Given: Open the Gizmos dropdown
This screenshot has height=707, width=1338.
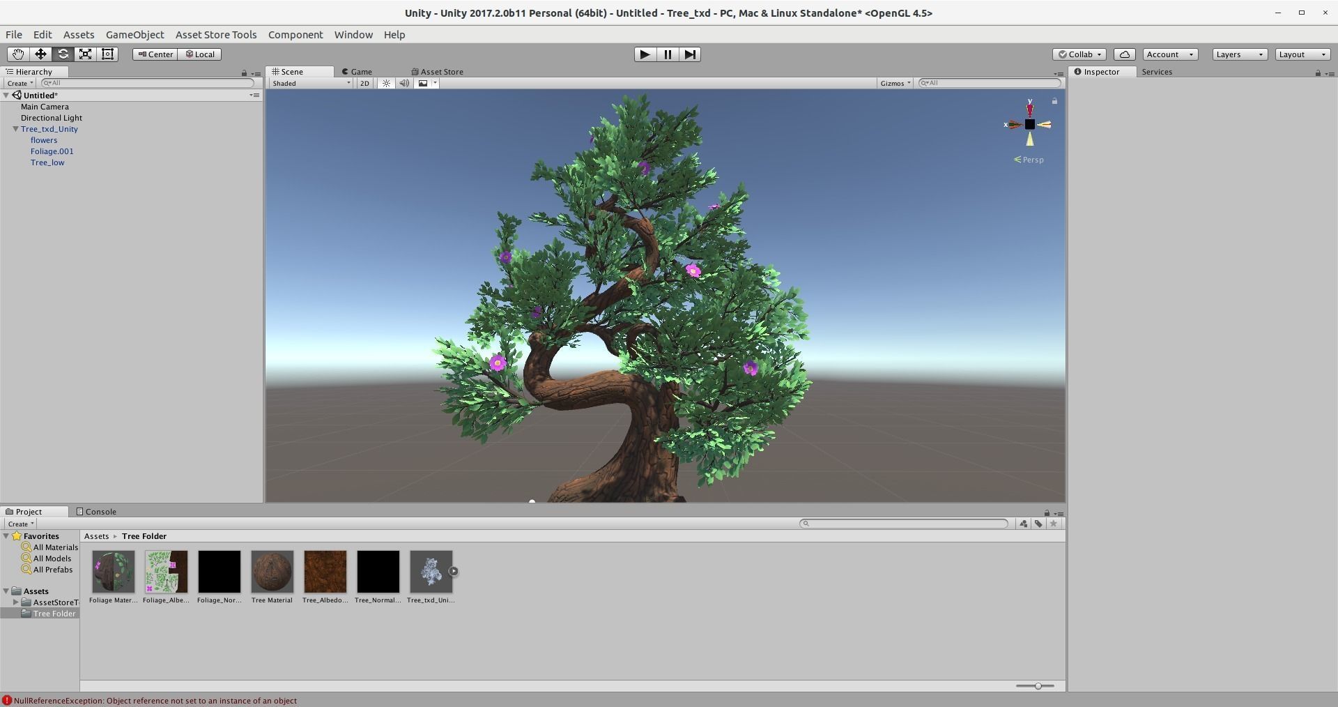Looking at the screenshot, I should (895, 83).
